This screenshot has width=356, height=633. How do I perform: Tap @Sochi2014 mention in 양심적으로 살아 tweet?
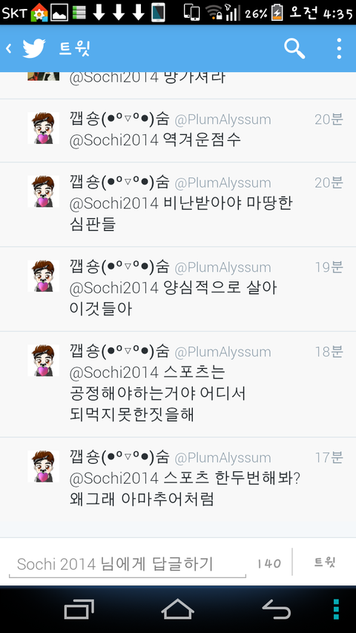click(x=113, y=288)
